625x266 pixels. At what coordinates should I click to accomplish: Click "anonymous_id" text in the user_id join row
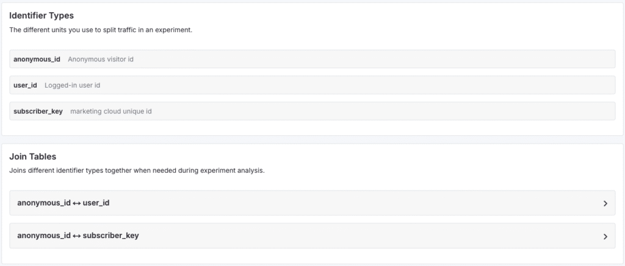click(x=44, y=203)
